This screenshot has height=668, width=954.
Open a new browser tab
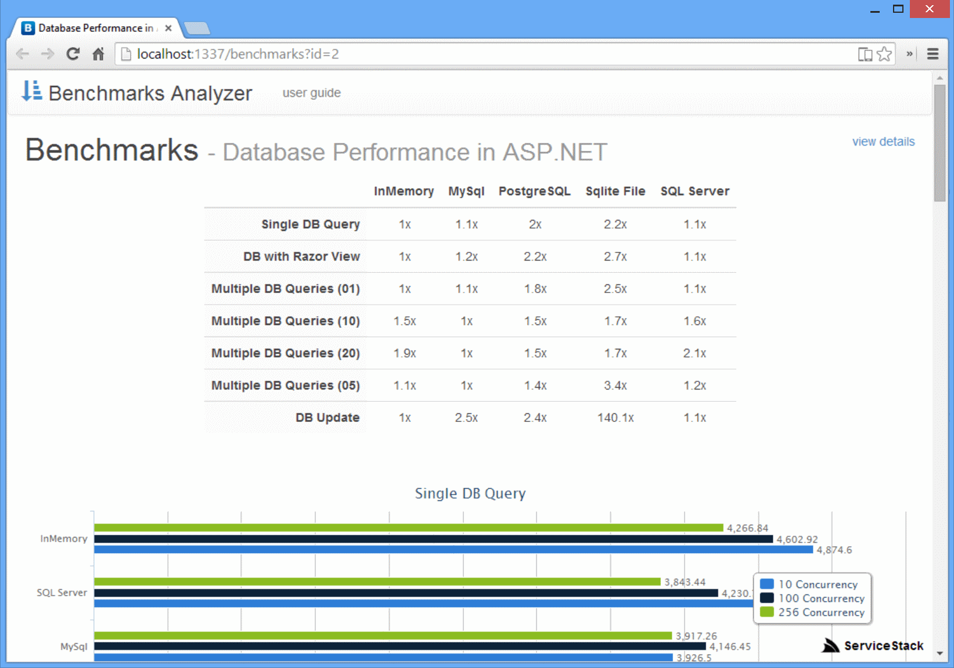click(x=197, y=28)
